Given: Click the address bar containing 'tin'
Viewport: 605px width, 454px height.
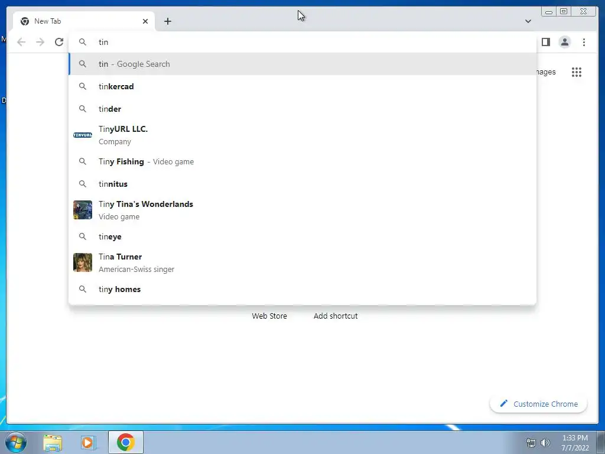Looking at the screenshot, I should click(302, 42).
